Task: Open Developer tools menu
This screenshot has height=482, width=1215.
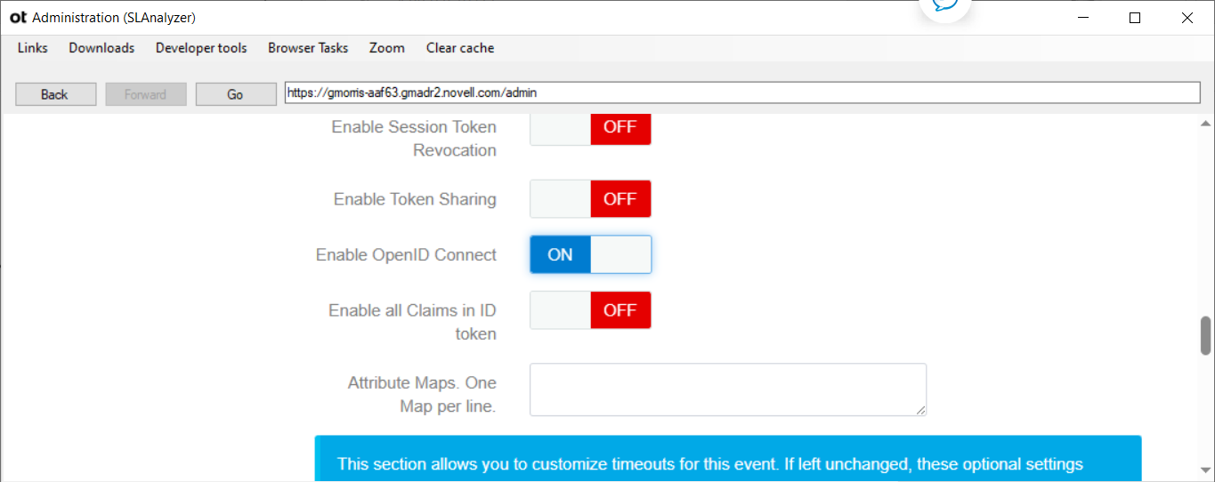Action: (201, 48)
